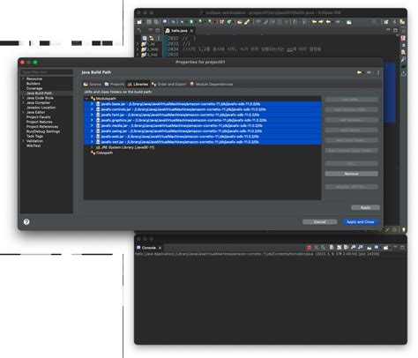The width and height of the screenshot is (418, 358).
Task: Click Back navigation arrow in Eclipse toolbar
Action: [x=328, y=22]
